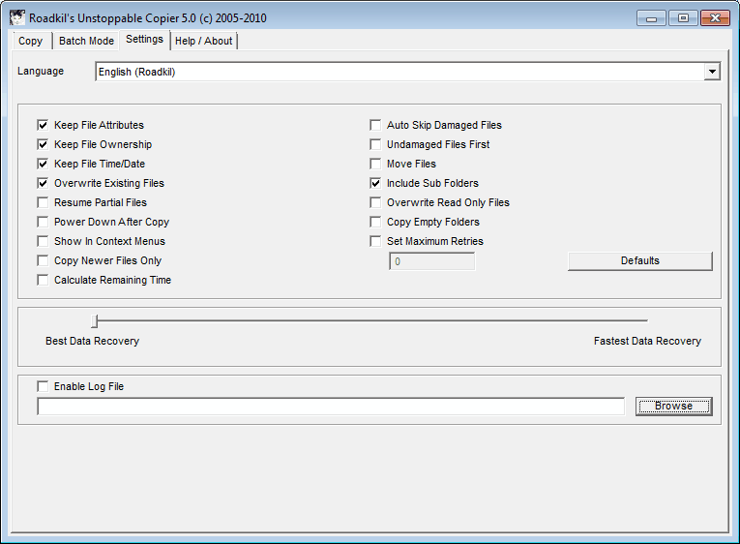Select the Settings tab
The width and height of the screenshot is (740, 544).
tap(144, 39)
